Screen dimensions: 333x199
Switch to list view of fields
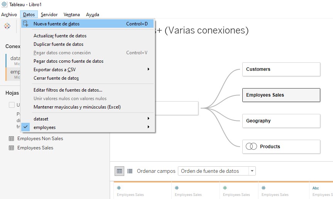(x=130, y=171)
